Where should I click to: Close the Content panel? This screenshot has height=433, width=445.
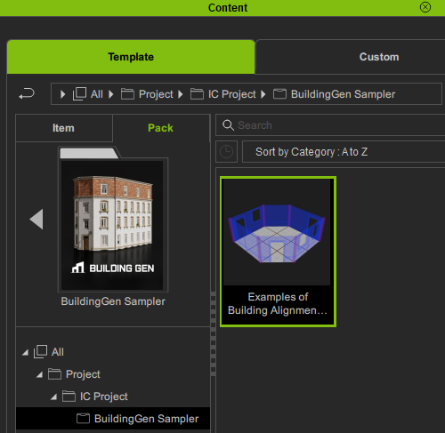425,7
